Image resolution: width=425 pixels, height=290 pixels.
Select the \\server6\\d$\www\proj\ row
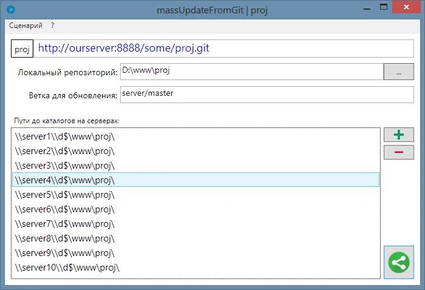[195, 209]
